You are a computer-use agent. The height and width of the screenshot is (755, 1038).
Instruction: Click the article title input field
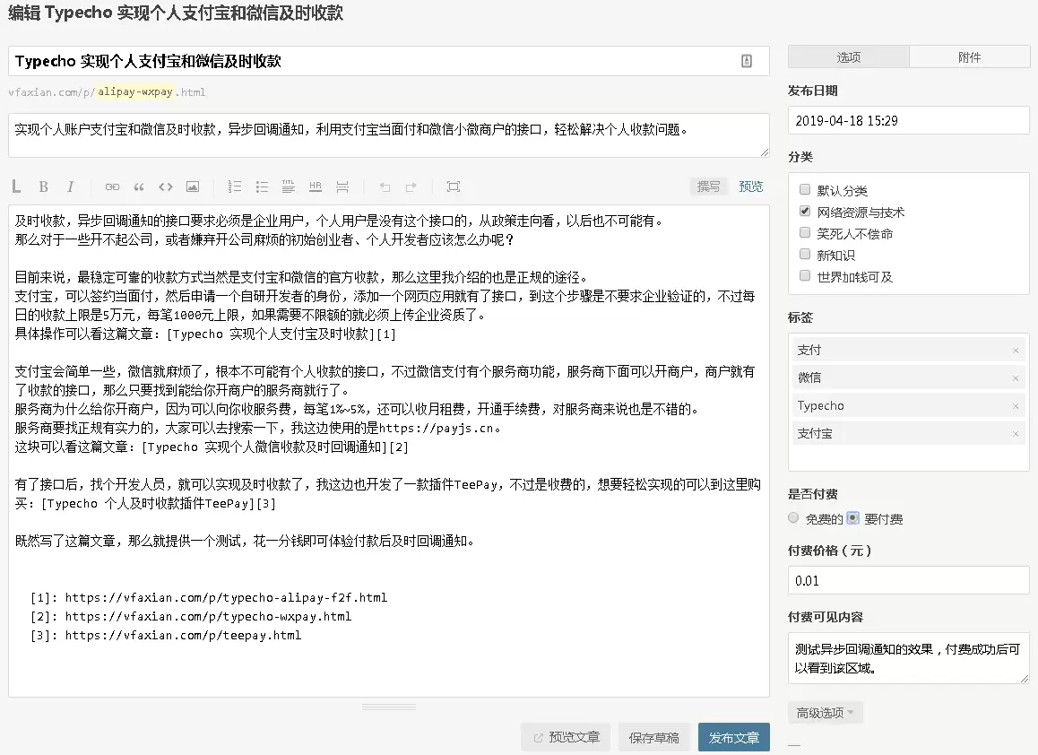(389, 61)
